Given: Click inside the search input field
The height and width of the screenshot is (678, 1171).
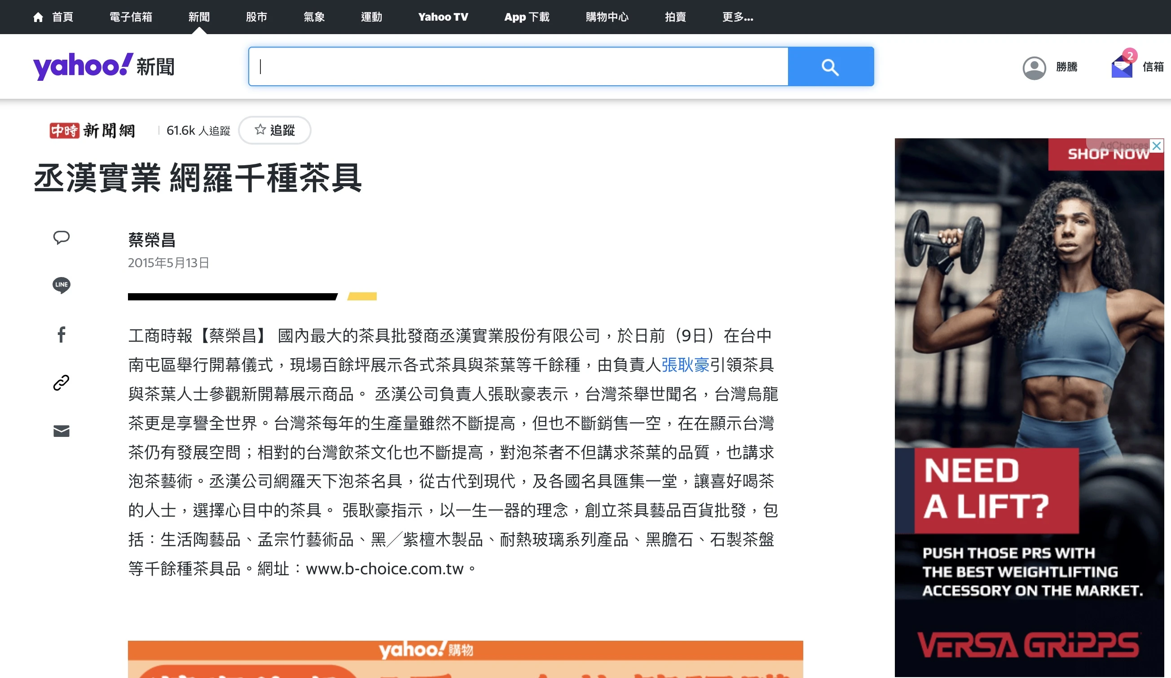Looking at the screenshot, I should (519, 66).
